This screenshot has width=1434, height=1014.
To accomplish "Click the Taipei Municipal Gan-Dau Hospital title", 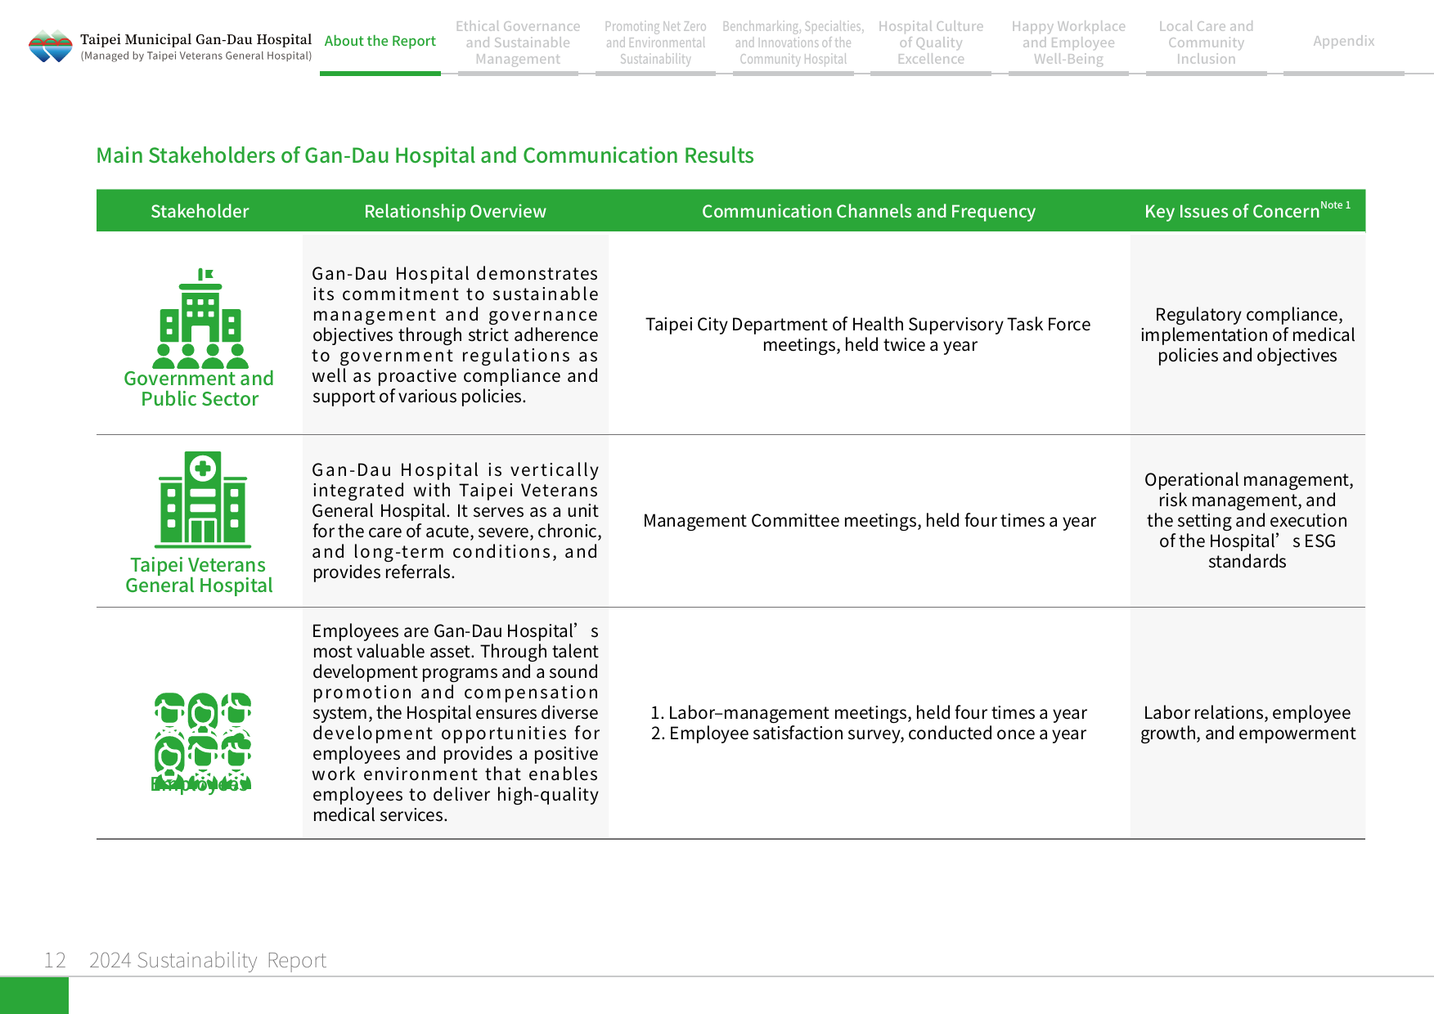I will coord(196,39).
